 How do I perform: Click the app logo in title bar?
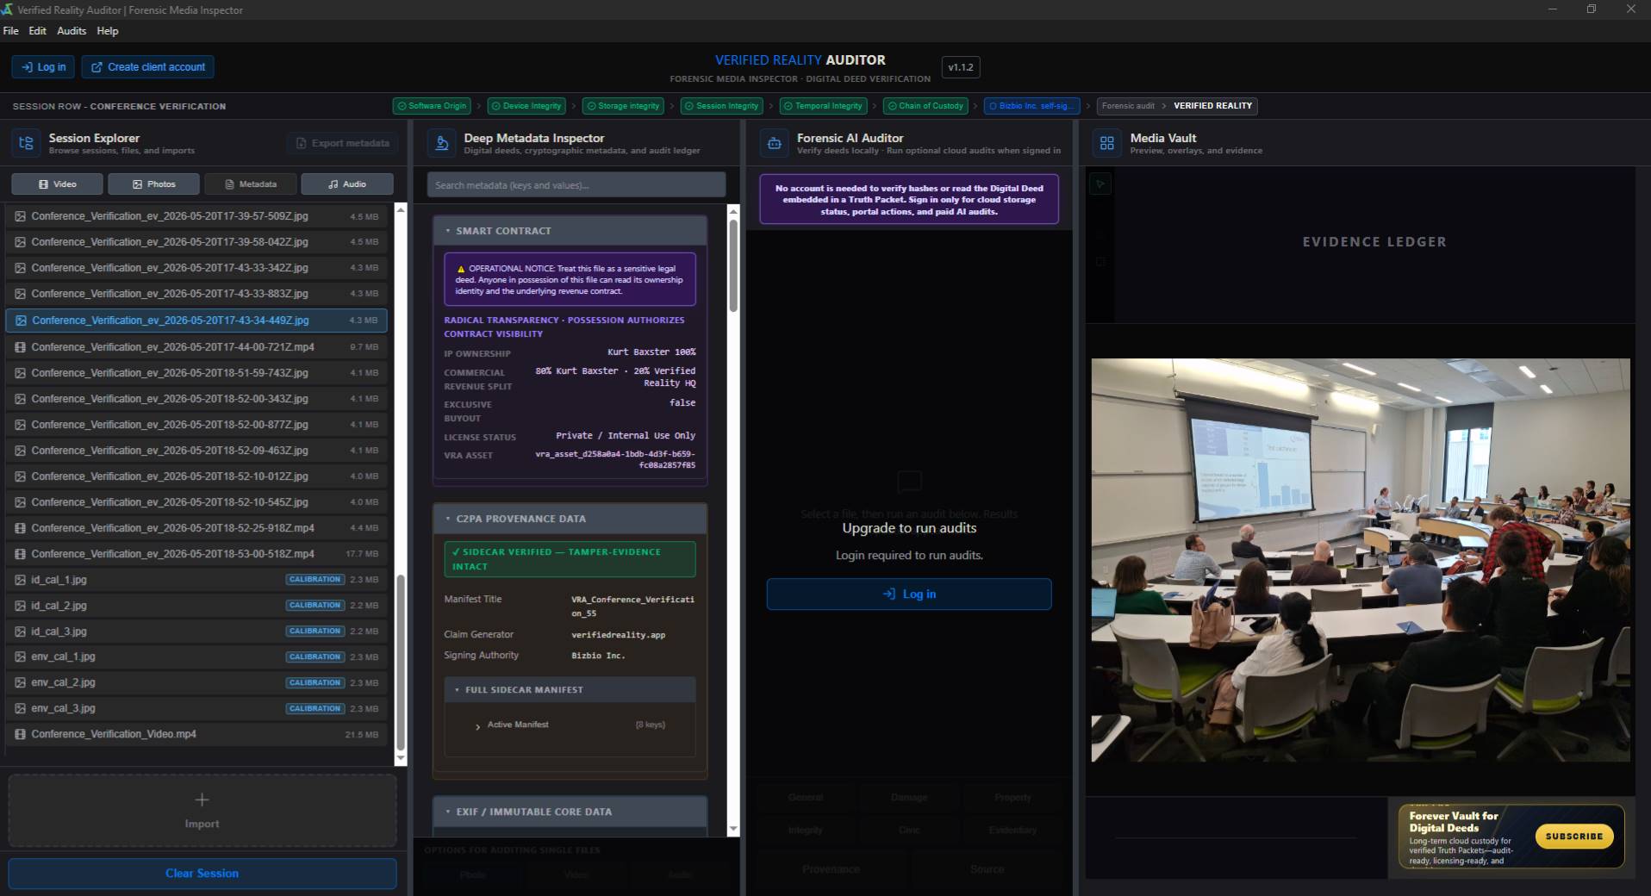click(x=8, y=9)
